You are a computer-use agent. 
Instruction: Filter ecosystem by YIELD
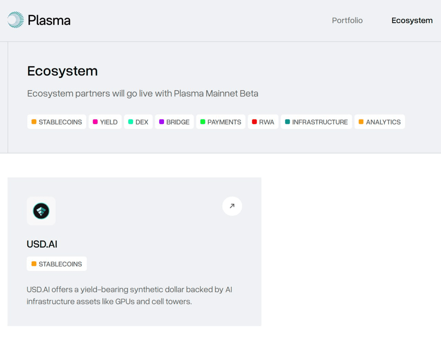coord(105,122)
